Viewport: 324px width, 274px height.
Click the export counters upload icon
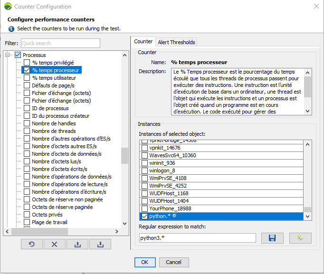click(x=77, y=244)
